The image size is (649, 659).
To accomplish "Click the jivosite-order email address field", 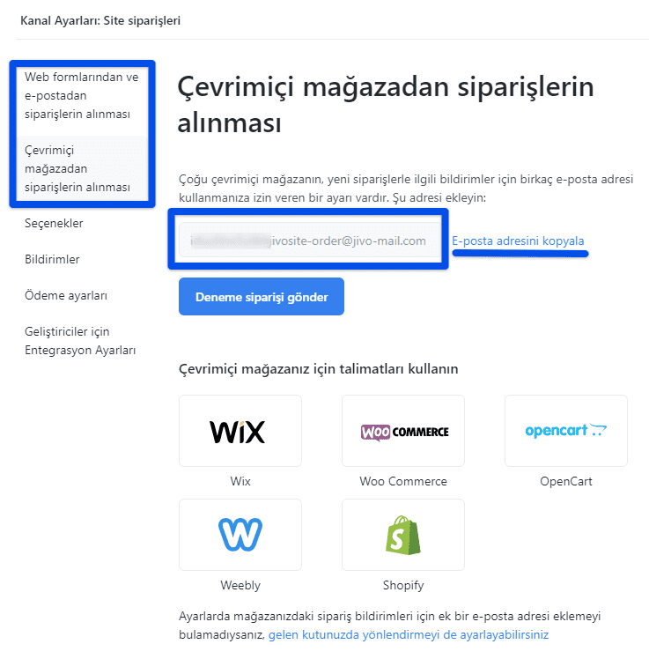I will click(x=310, y=240).
